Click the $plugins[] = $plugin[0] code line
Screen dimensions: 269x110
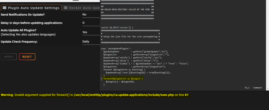[120, 82]
